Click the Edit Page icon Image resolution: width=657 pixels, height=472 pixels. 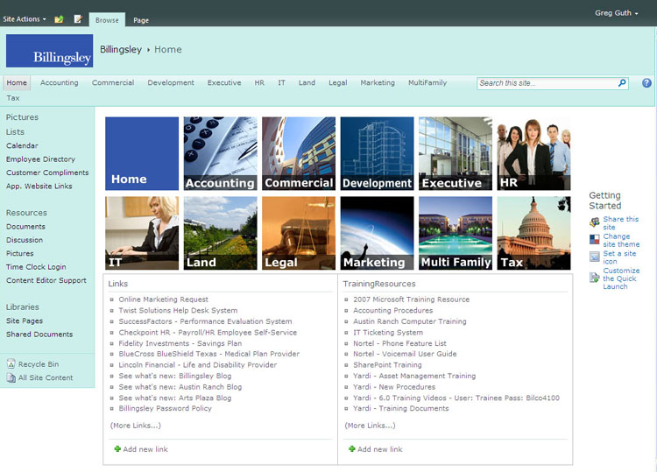pos(78,18)
